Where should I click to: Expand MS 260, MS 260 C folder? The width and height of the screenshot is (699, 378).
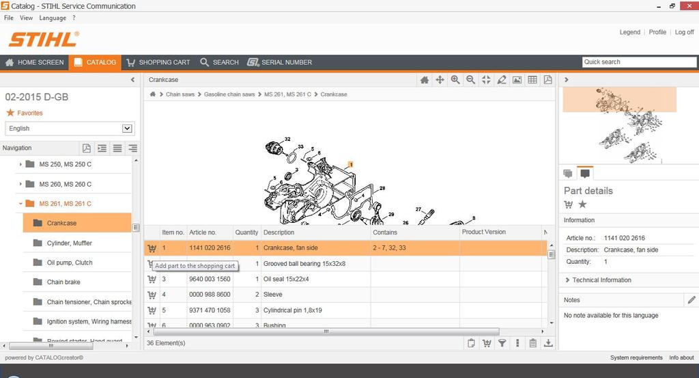[x=20, y=184]
